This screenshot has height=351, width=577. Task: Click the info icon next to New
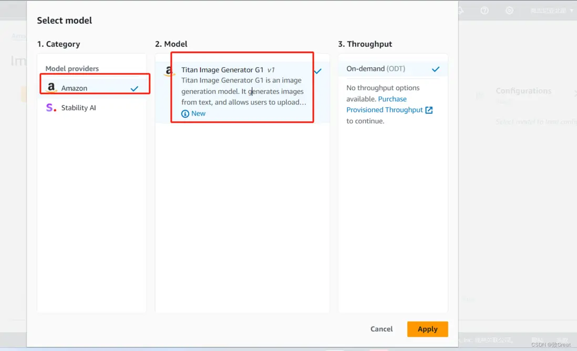pyautogui.click(x=185, y=113)
